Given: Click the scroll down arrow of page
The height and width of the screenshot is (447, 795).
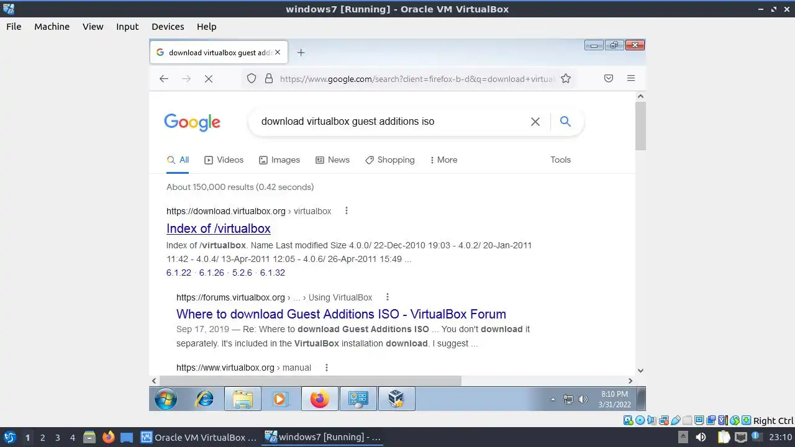Looking at the screenshot, I should pos(640,371).
